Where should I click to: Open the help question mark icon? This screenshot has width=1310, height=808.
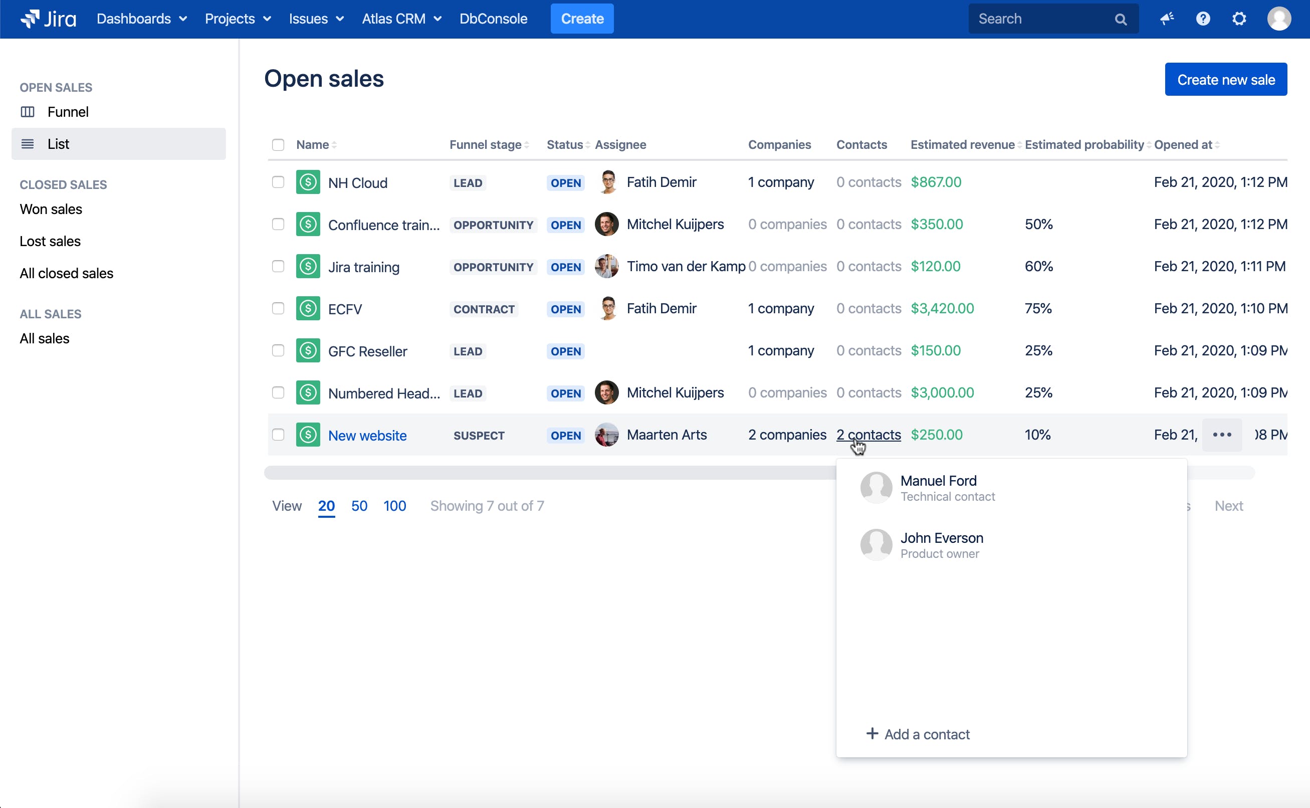click(x=1203, y=19)
